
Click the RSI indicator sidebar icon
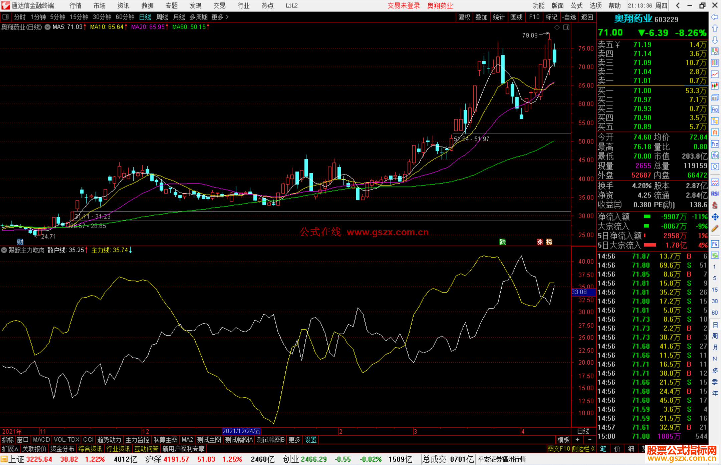click(715, 194)
